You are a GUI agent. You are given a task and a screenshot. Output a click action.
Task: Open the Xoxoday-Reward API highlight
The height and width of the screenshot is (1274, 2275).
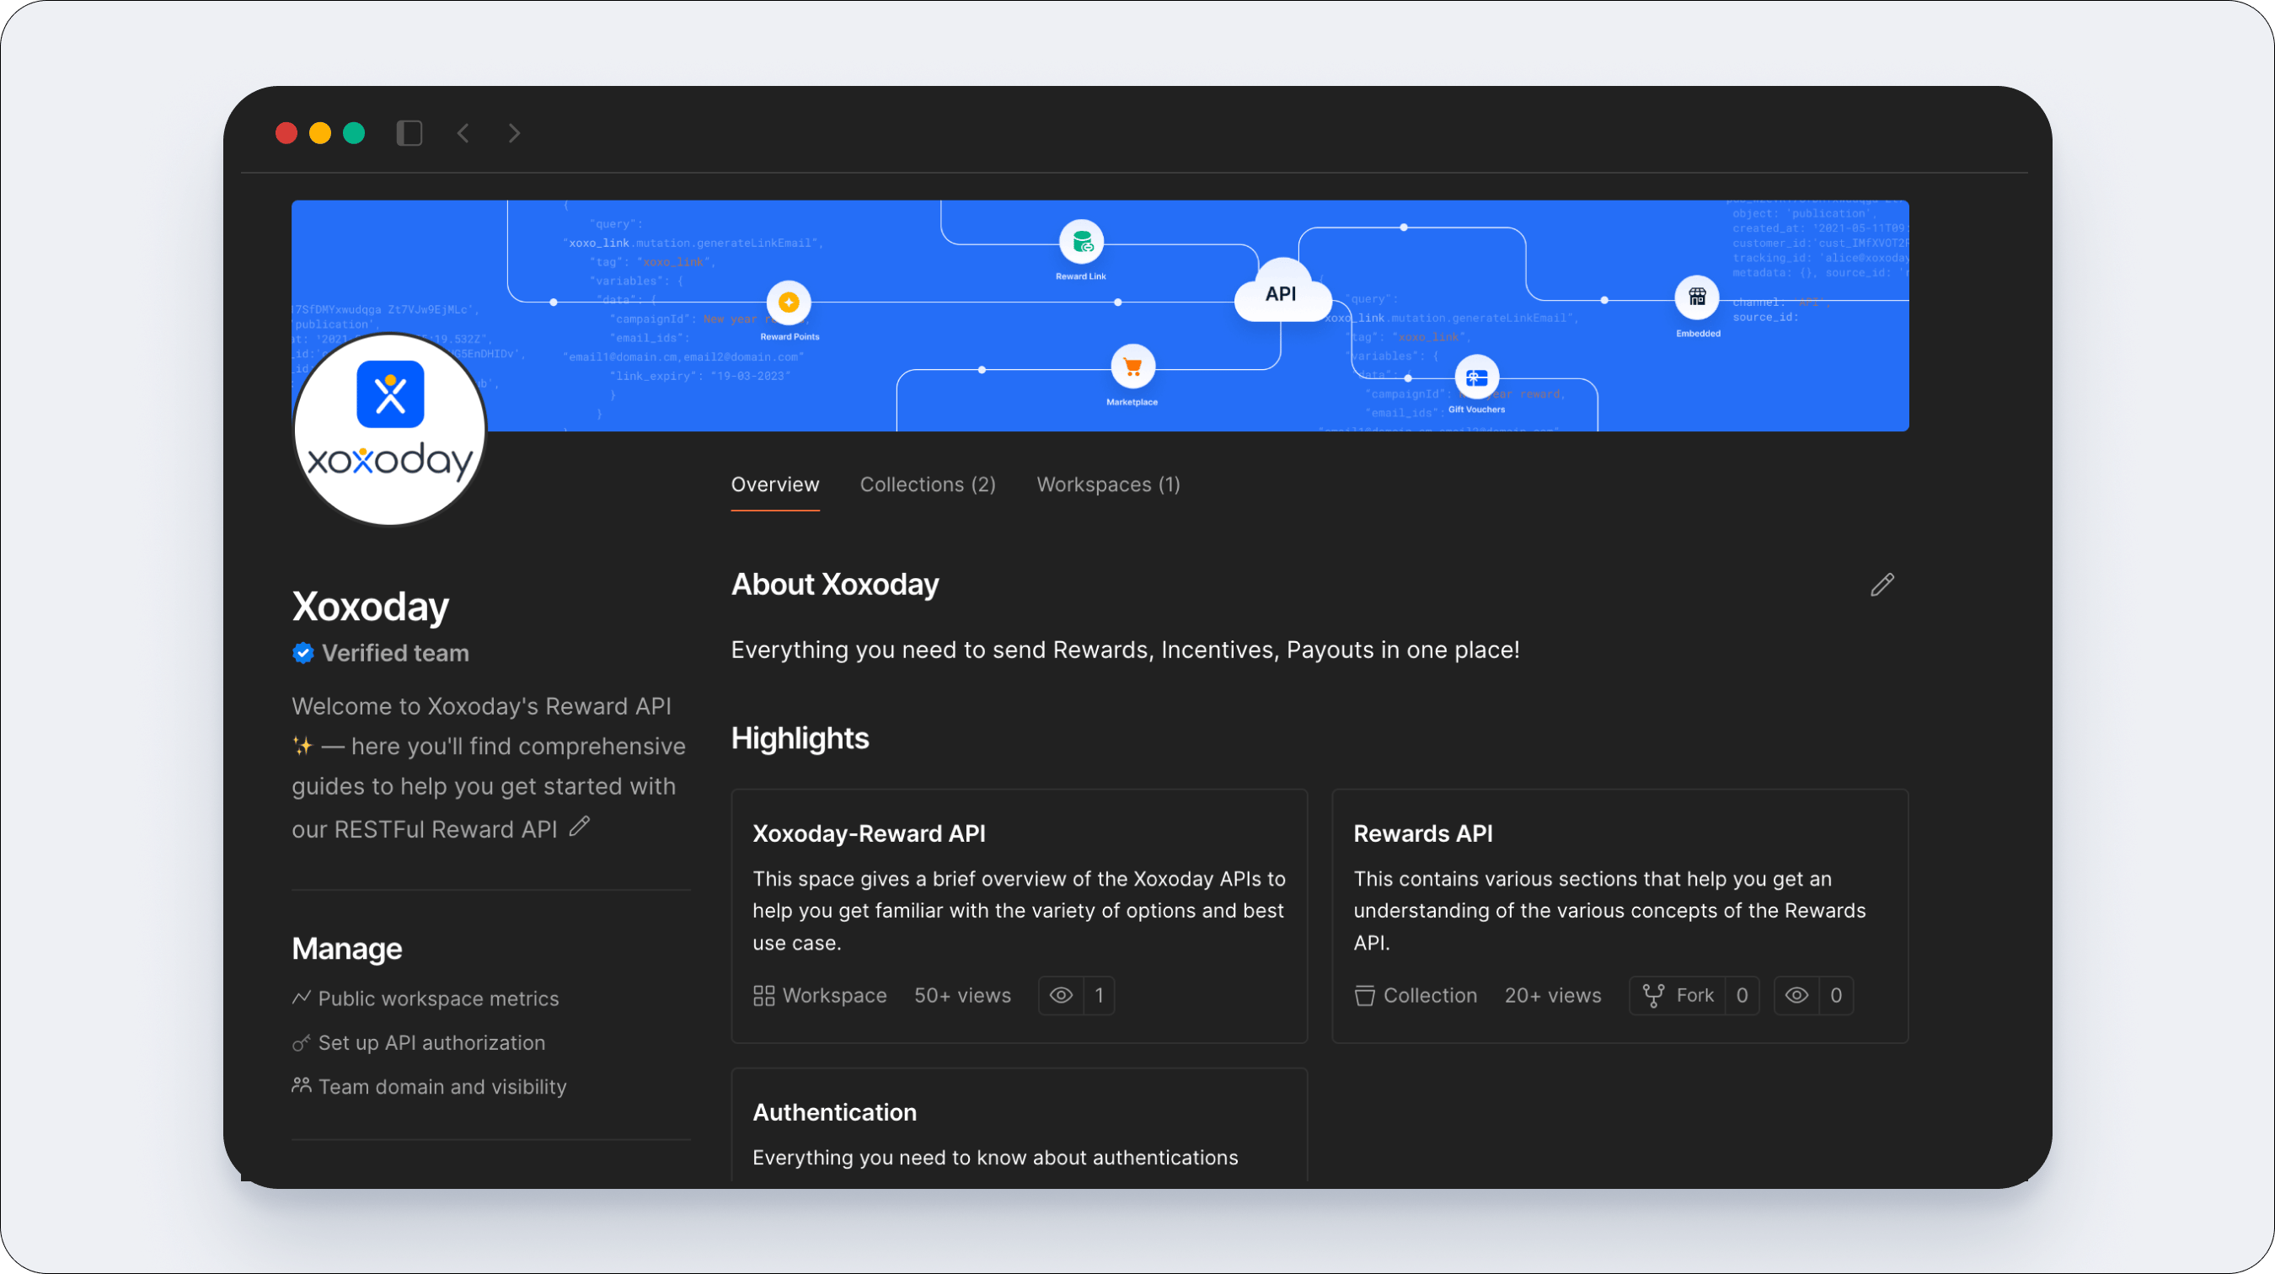pos(1020,917)
